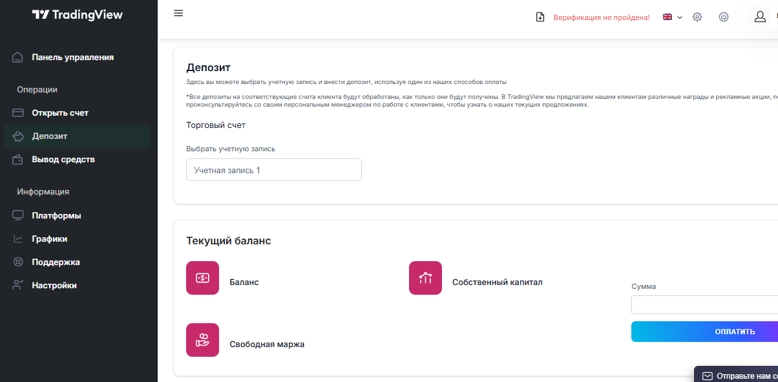Click the Собственный капитал label
Image resolution: width=778 pixels, height=382 pixels.
coord(498,282)
